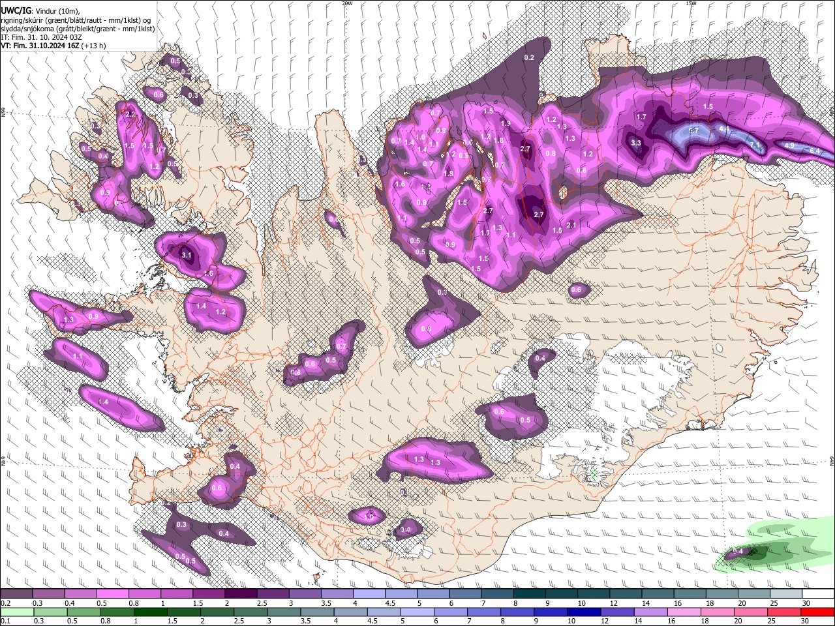Pick the darkest purple swatch between 2 and 2.5
Viewport: 835px width, 626px height.
tap(241, 594)
